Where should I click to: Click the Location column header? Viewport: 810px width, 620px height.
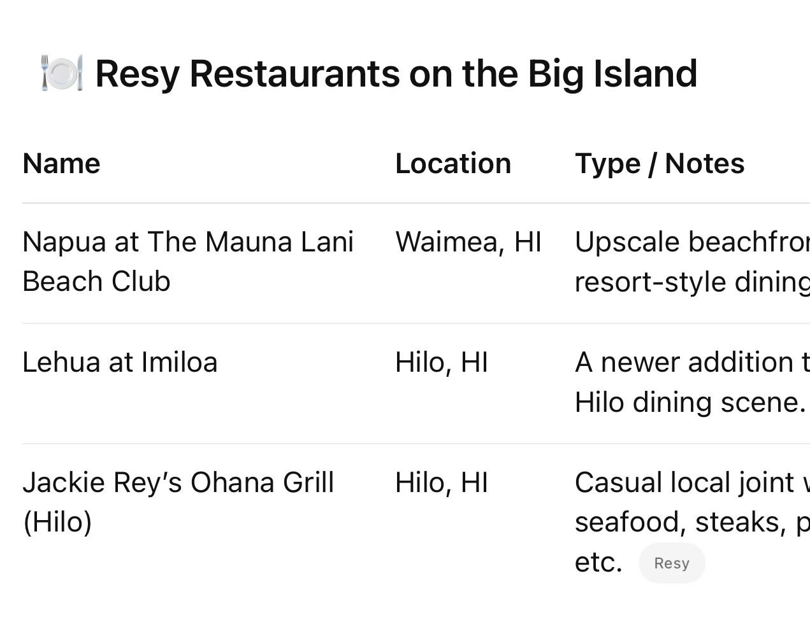(452, 164)
